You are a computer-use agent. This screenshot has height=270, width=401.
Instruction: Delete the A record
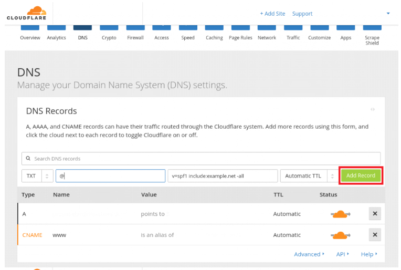click(375, 214)
